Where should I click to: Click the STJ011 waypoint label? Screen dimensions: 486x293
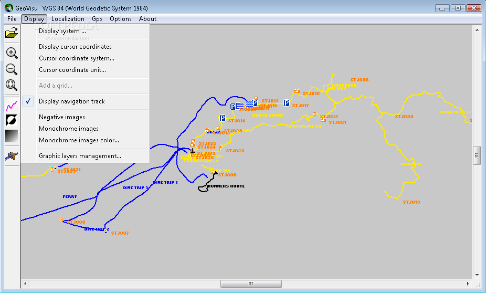click(270, 101)
